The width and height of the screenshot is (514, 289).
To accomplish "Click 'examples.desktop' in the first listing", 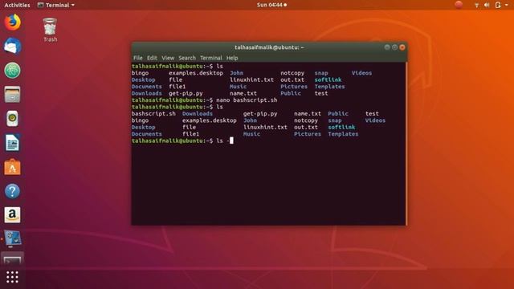I will 196,73.
